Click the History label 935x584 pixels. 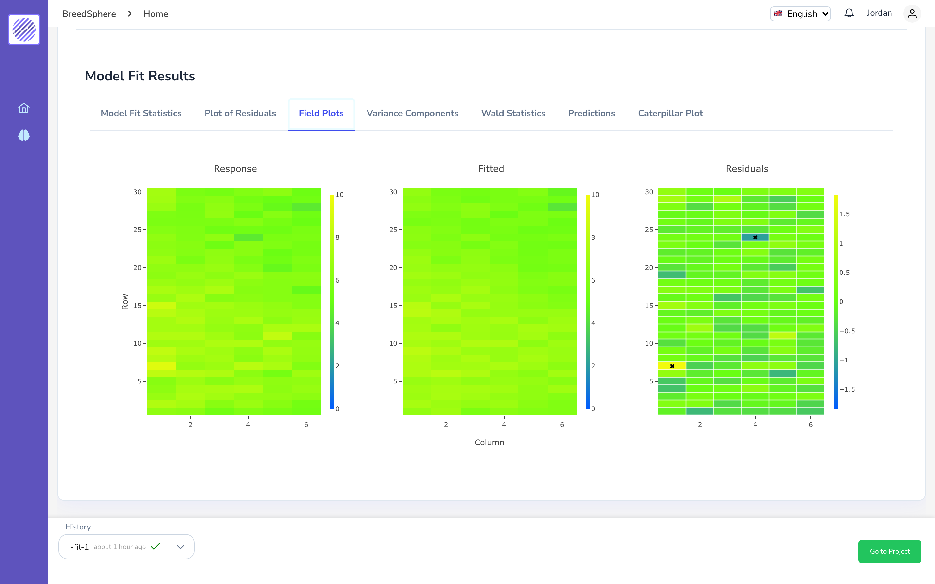78,527
